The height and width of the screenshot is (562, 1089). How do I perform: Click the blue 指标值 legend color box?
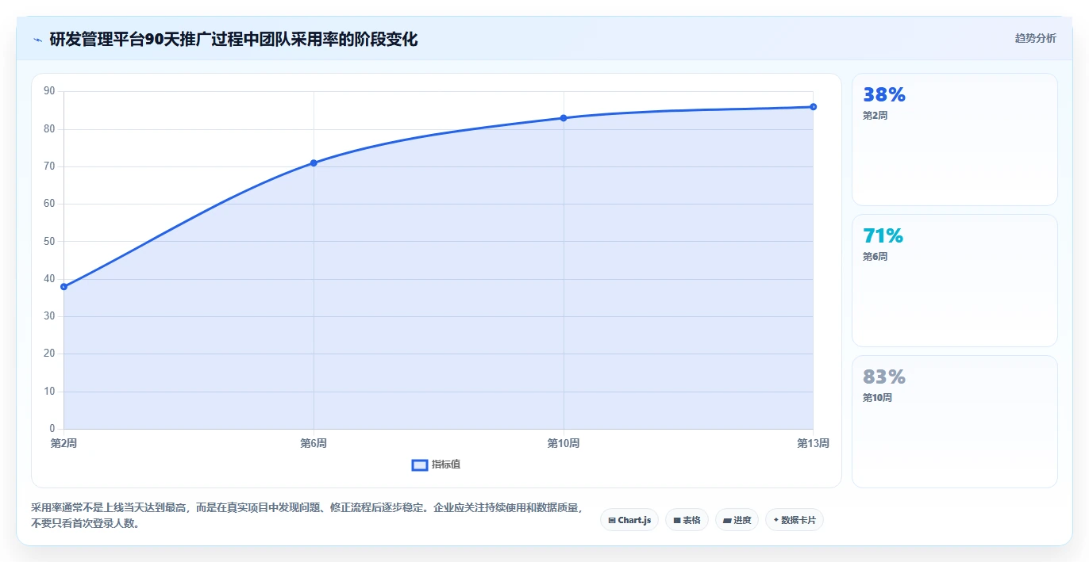coord(420,465)
